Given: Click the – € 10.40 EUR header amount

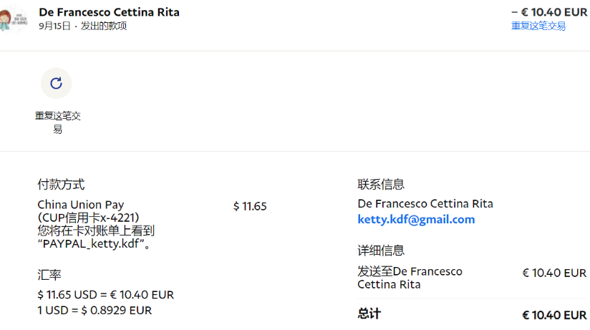Looking at the screenshot, I should (548, 11).
